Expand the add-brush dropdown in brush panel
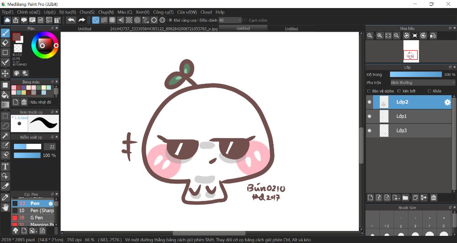457x243 pixels. tap(36, 231)
